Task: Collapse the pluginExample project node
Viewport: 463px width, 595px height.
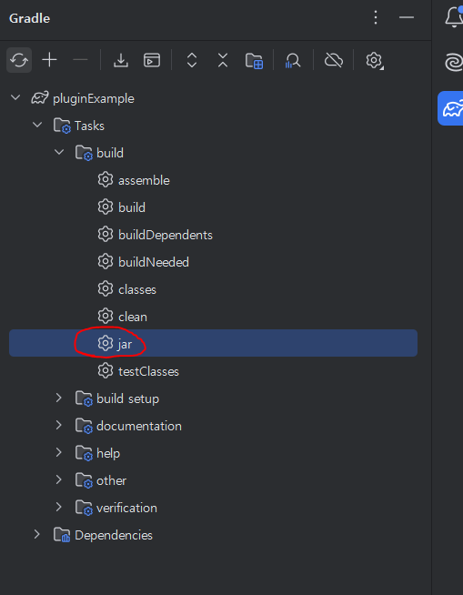Action: coord(15,97)
